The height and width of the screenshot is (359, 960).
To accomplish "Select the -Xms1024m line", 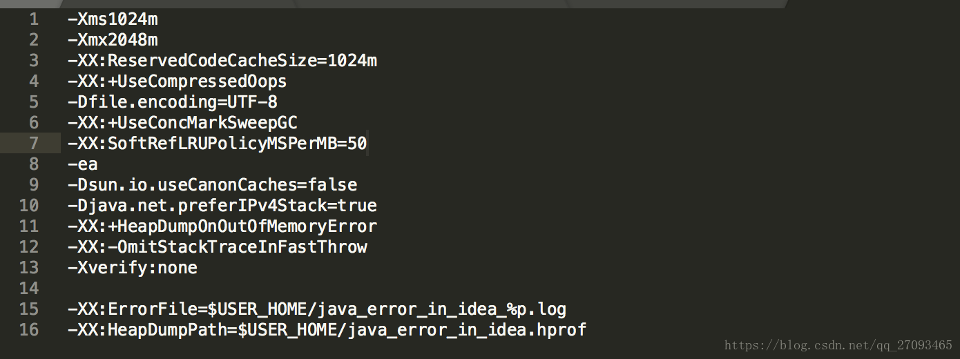I will point(113,19).
